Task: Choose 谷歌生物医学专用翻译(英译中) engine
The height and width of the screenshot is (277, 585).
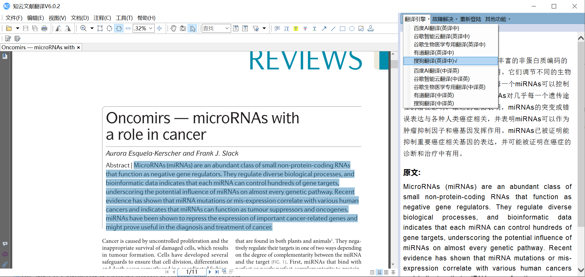Action: click(450, 45)
